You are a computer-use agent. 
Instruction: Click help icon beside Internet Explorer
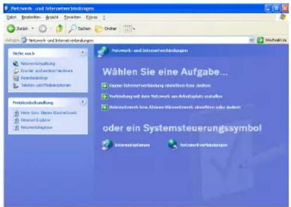[x=16, y=121]
